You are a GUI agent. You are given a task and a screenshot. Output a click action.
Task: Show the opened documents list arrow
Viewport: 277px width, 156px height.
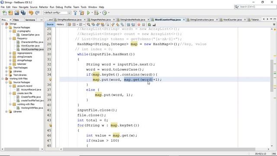[271, 19]
